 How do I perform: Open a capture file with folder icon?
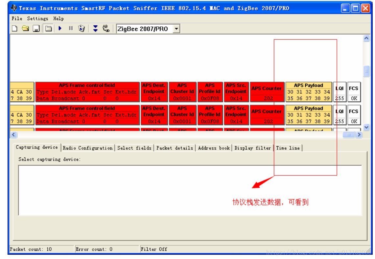(x=25, y=29)
